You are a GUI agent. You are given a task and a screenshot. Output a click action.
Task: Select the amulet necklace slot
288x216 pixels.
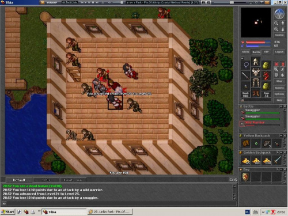tap(245, 65)
